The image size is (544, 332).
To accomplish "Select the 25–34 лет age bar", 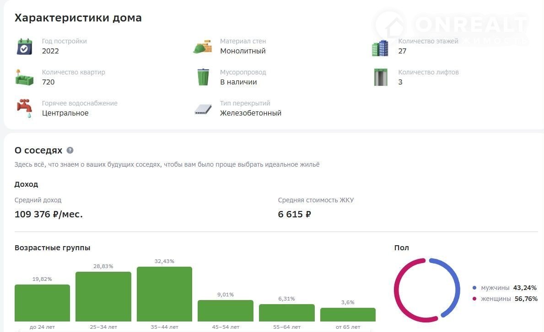I will 103,296.
